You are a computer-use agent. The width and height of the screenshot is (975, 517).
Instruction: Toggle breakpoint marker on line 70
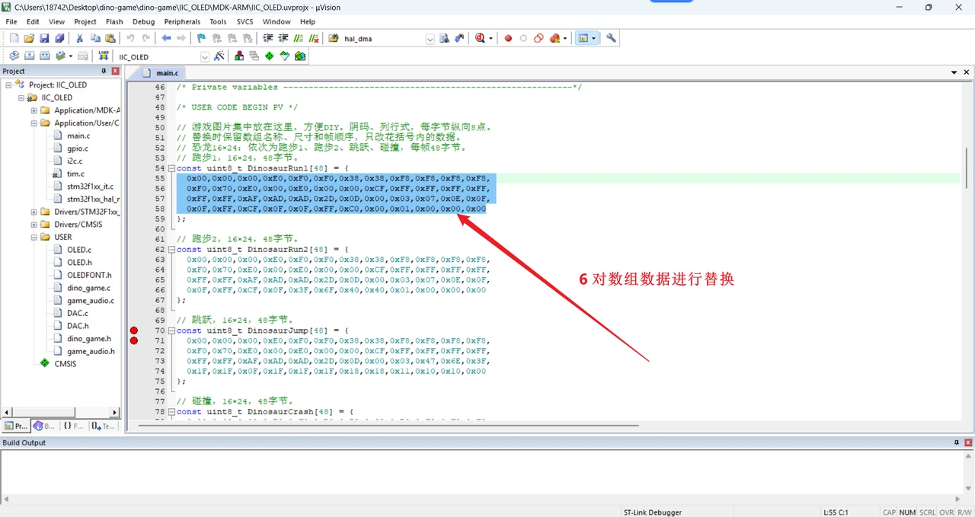coord(134,330)
